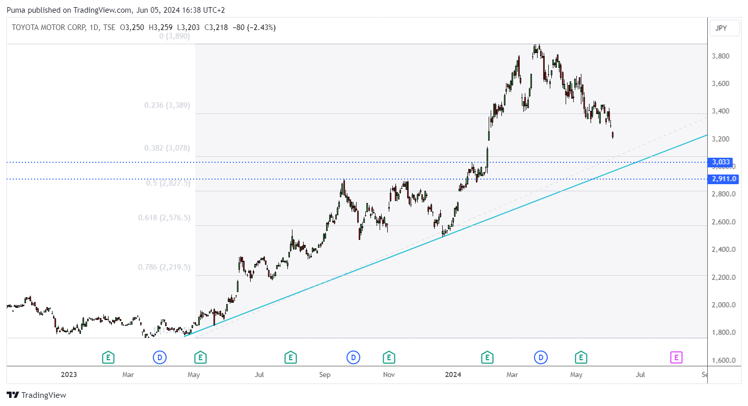Click the 2,000.0 price axis label
Viewport: 748px width, 406px height.
tap(723, 305)
